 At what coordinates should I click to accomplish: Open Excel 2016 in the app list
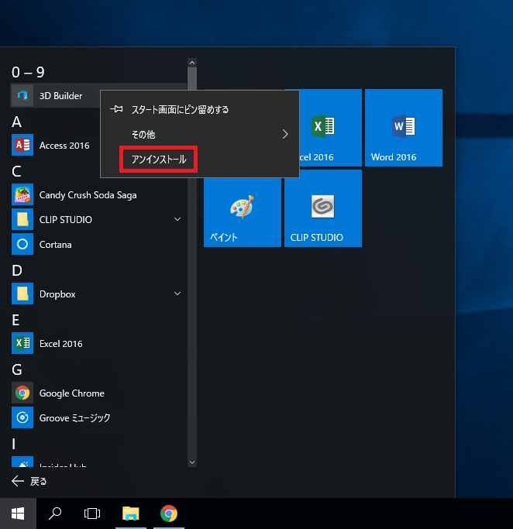pyautogui.click(x=60, y=344)
